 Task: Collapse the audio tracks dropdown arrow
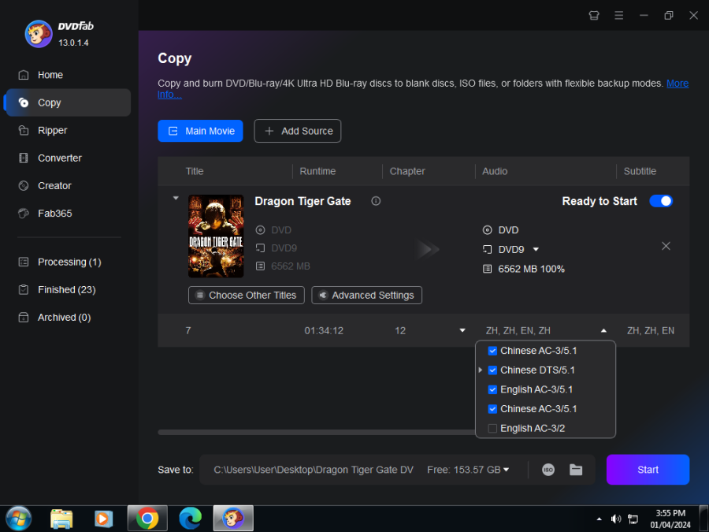(x=603, y=331)
